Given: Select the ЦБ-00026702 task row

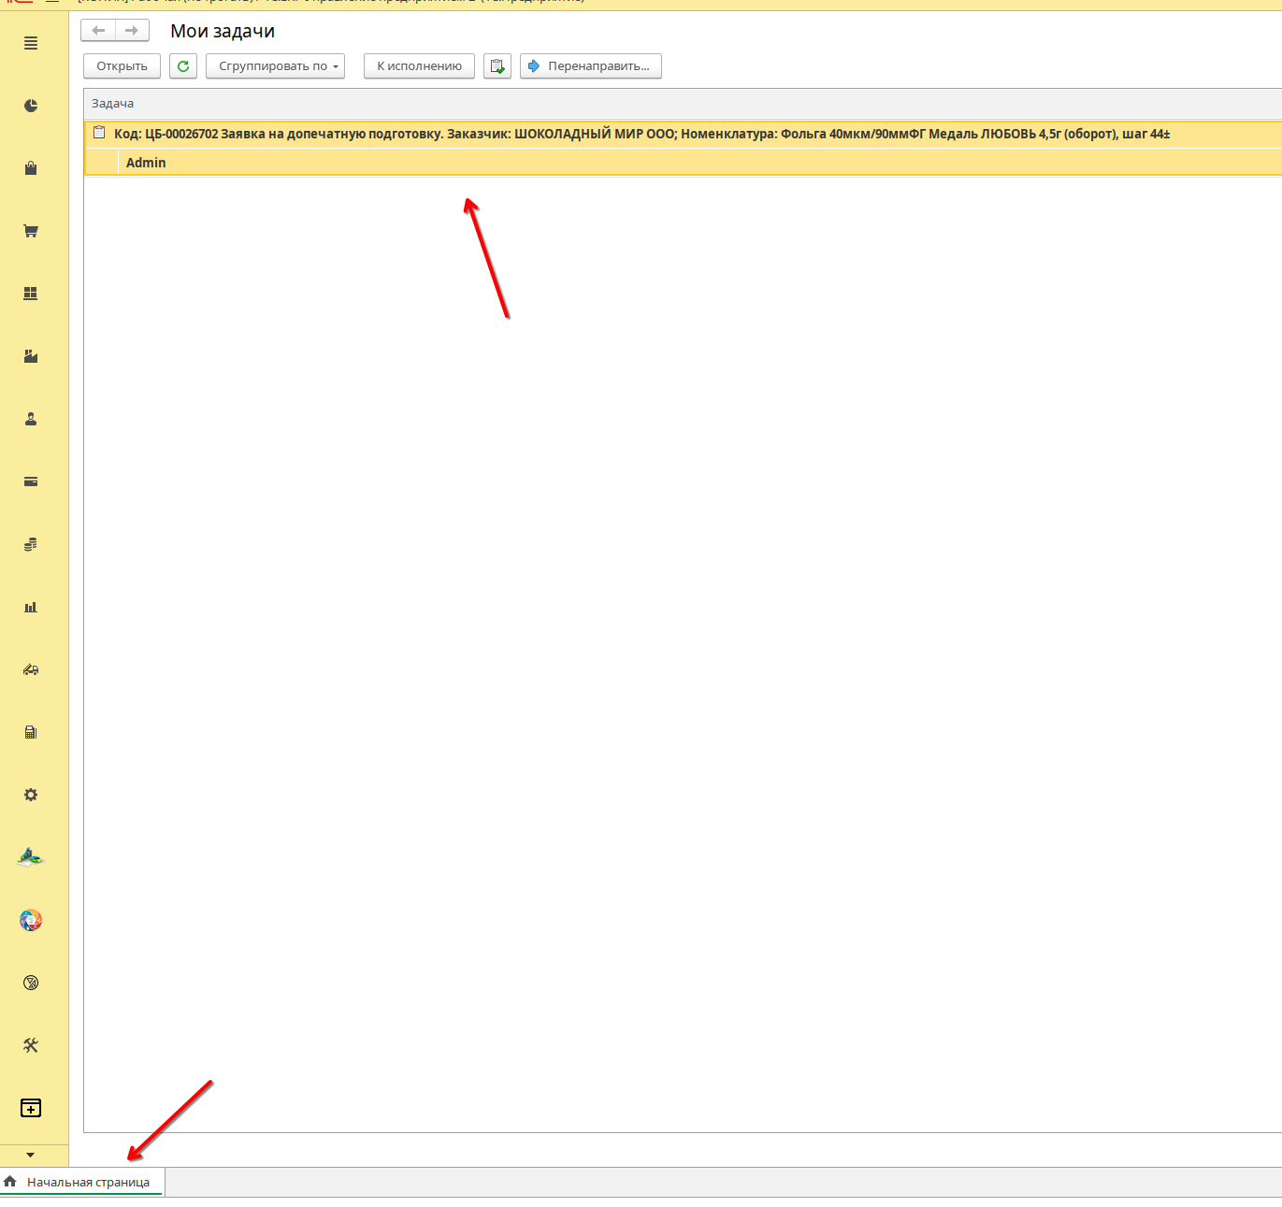Looking at the screenshot, I should pos(641,134).
